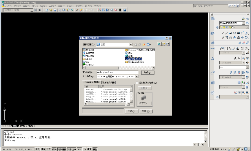Select the Line tool in the dashboard panel
251x151 pixels.
tap(223, 33)
